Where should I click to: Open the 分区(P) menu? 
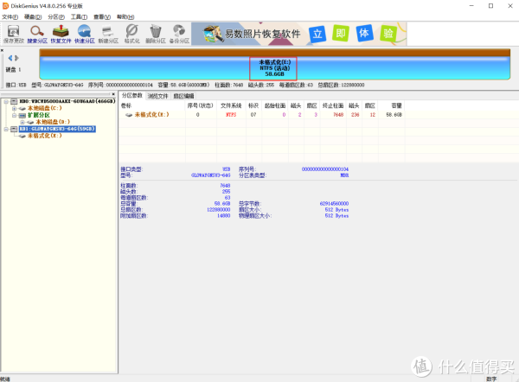56,17
